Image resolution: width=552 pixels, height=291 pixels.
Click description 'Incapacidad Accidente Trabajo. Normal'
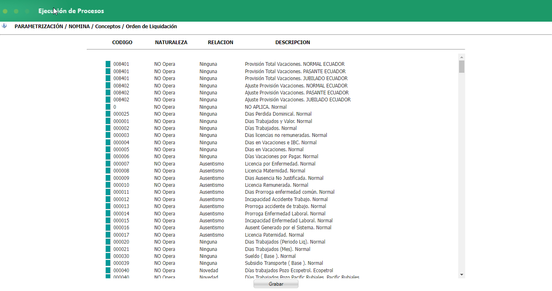(286, 199)
